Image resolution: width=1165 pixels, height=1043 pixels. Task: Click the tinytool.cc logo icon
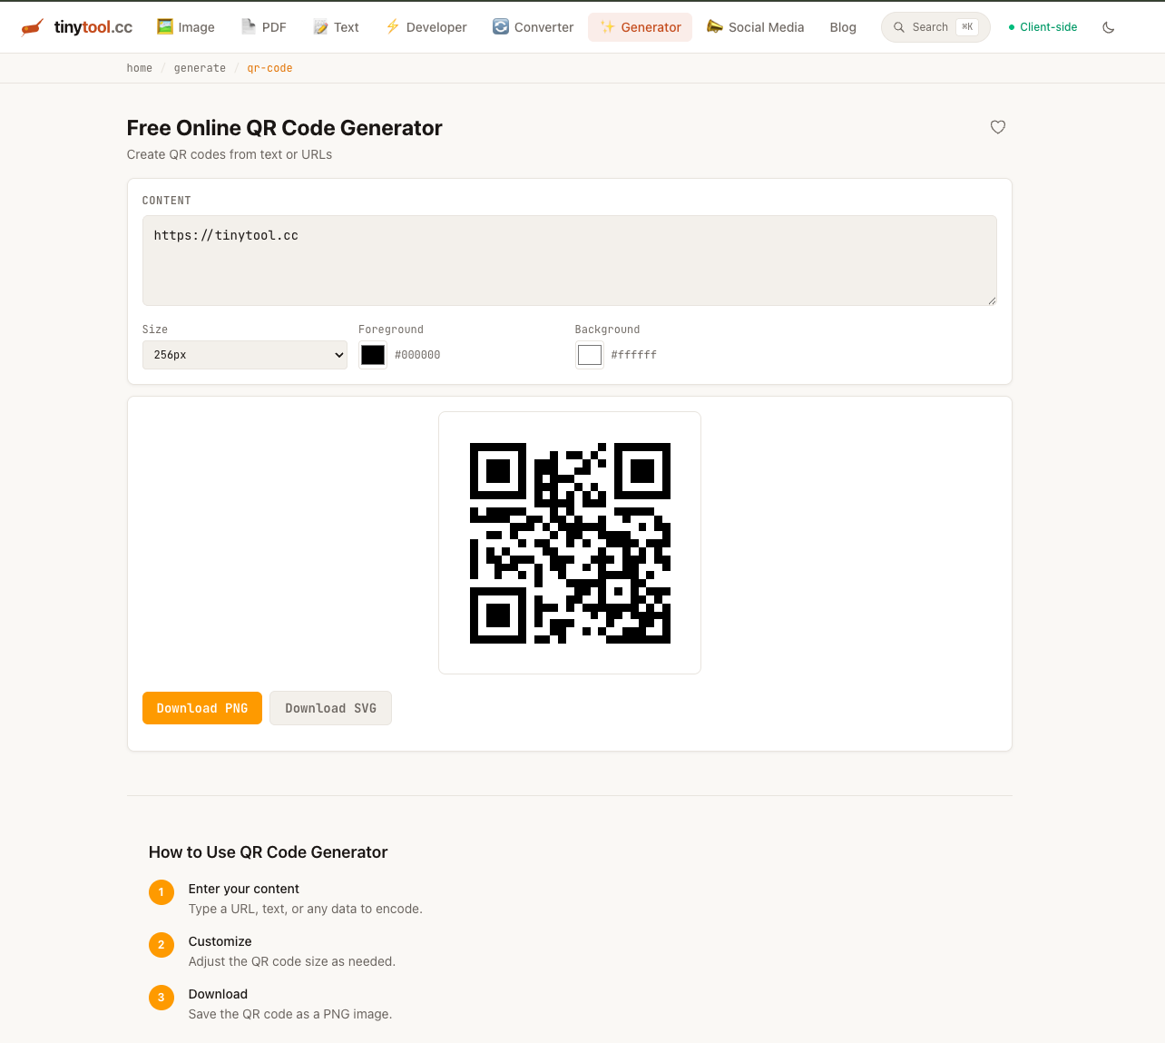[31, 26]
